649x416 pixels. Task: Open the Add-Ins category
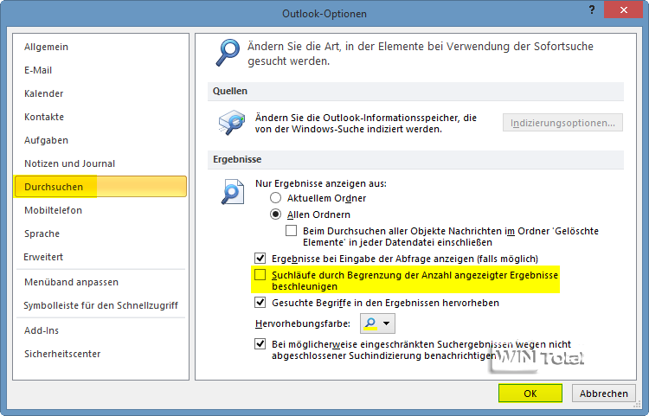click(100, 330)
